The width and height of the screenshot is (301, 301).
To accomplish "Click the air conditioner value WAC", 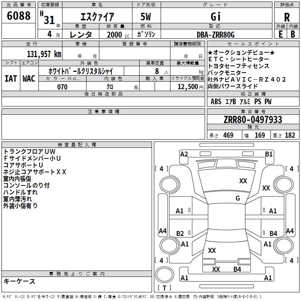I will (29, 79).
